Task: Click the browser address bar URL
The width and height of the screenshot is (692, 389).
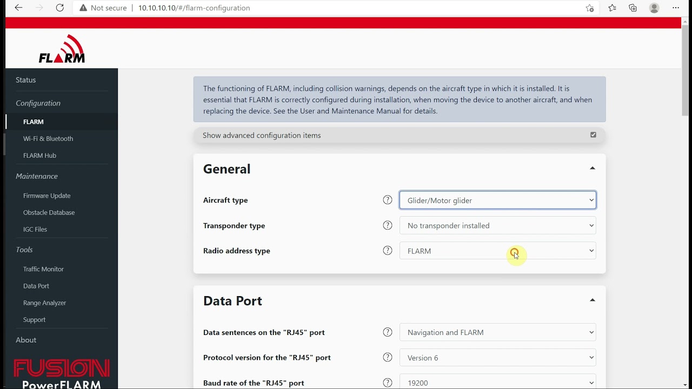Action: pos(194,8)
